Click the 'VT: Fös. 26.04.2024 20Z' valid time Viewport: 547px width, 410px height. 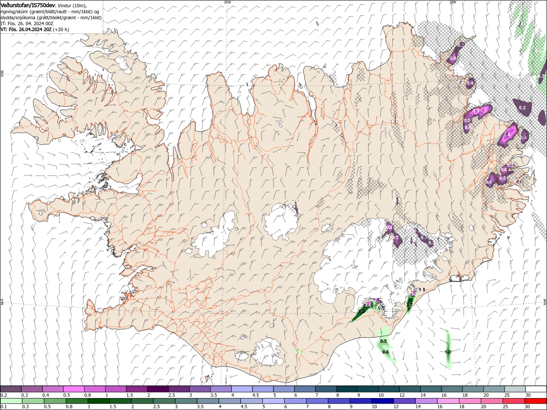coord(26,29)
